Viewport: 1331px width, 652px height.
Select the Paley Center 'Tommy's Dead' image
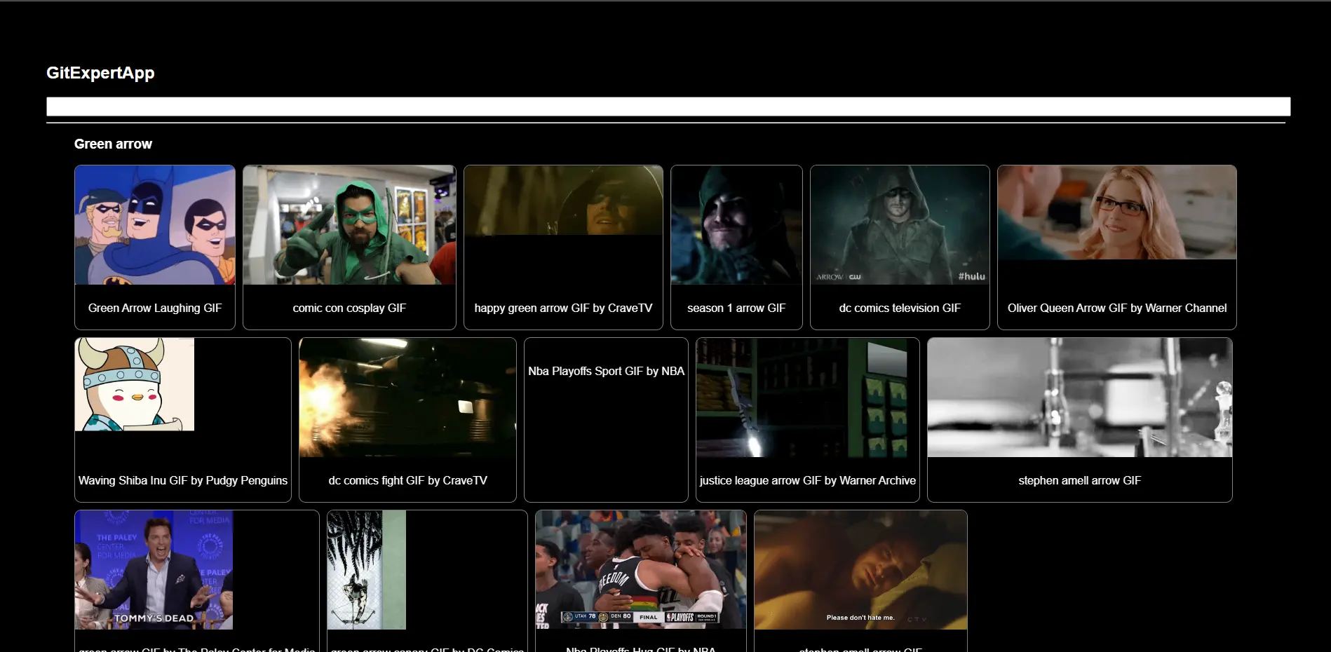pos(154,570)
